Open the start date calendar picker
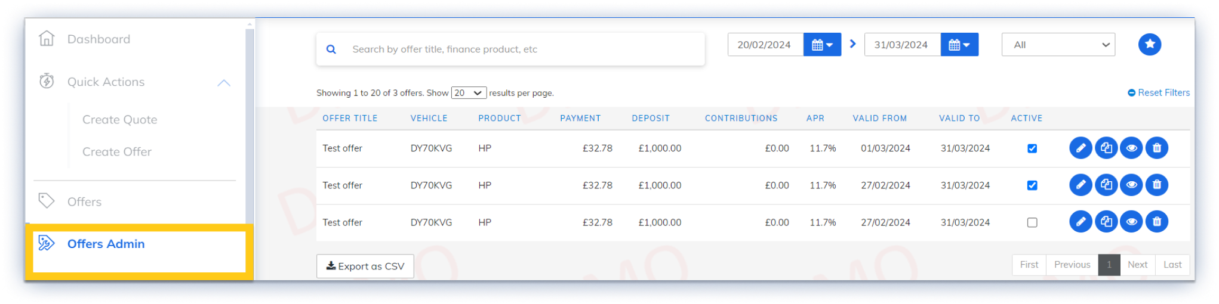 point(822,45)
